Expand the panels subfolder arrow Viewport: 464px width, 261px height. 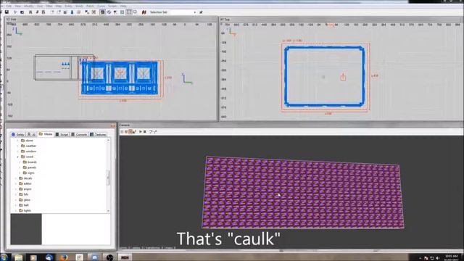pos(20,167)
